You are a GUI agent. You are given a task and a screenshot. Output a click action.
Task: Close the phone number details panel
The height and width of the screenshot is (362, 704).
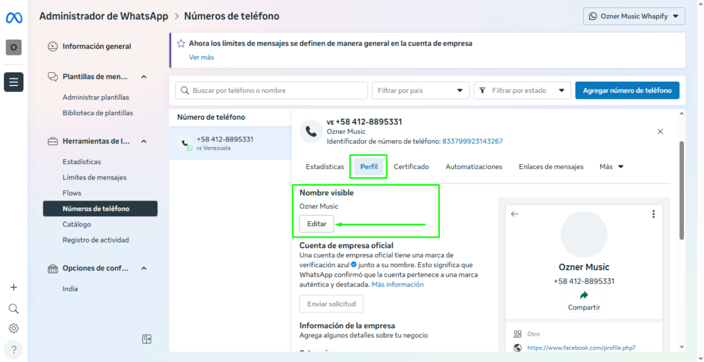[x=661, y=131]
